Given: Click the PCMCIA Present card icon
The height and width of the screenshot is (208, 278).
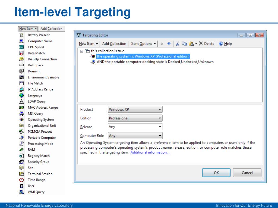Looking at the screenshot, I should click(21, 132).
